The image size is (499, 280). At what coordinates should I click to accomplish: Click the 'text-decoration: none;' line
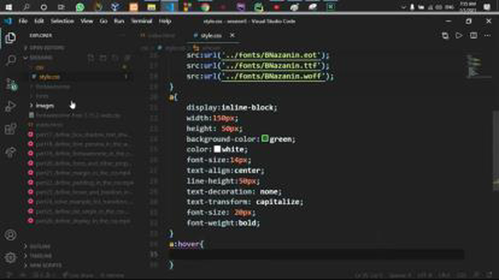tap(234, 191)
